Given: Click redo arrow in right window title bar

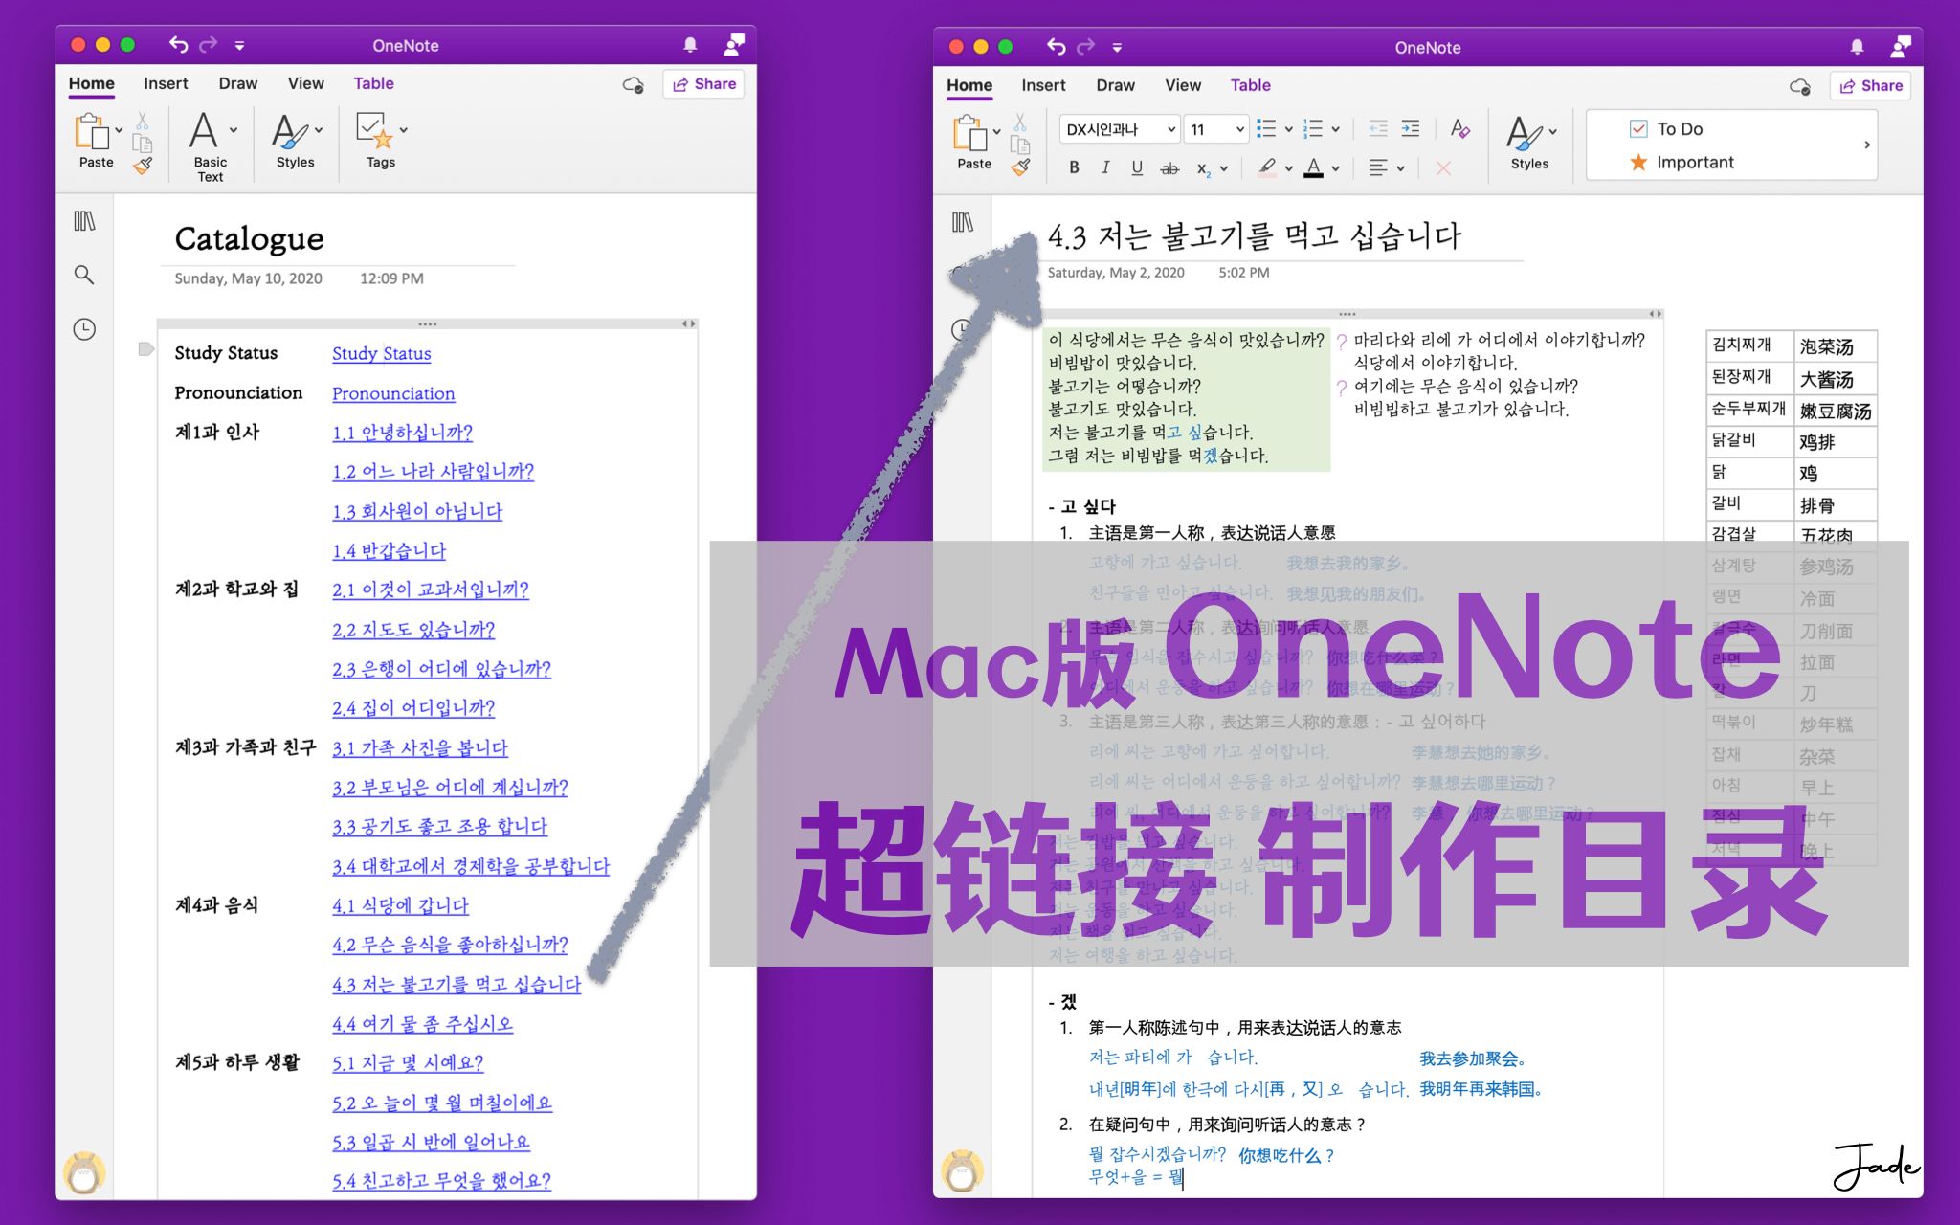Looking at the screenshot, I should (1085, 46).
